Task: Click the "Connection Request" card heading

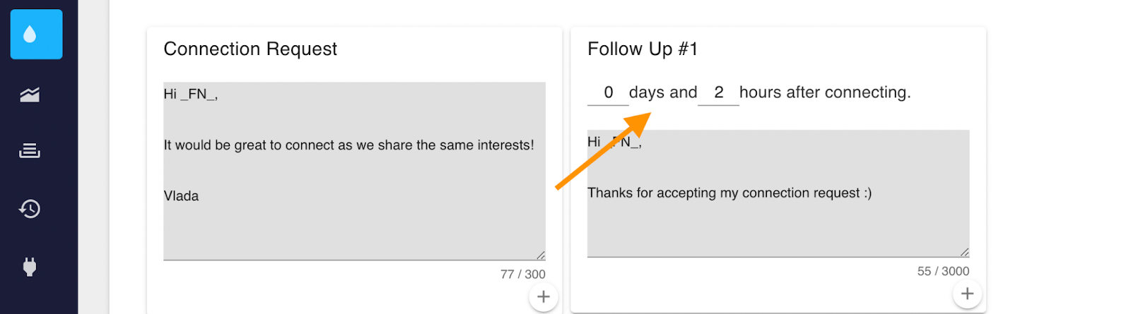Action: (x=250, y=49)
